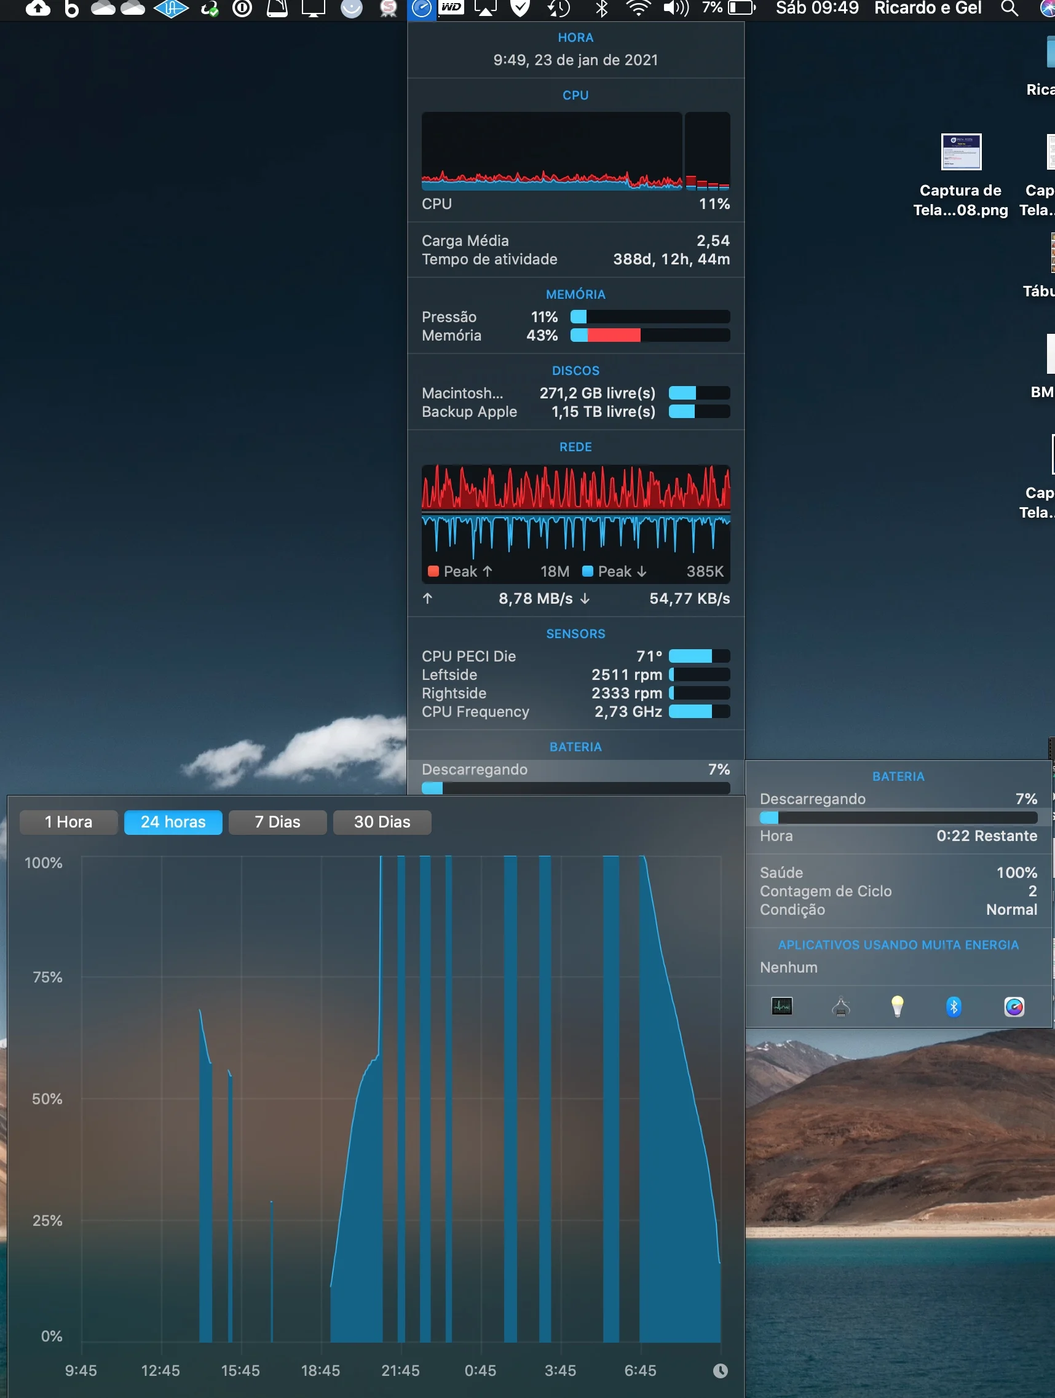Open the Sáb 09:49 clock menu
The width and height of the screenshot is (1055, 1398).
tap(816, 8)
